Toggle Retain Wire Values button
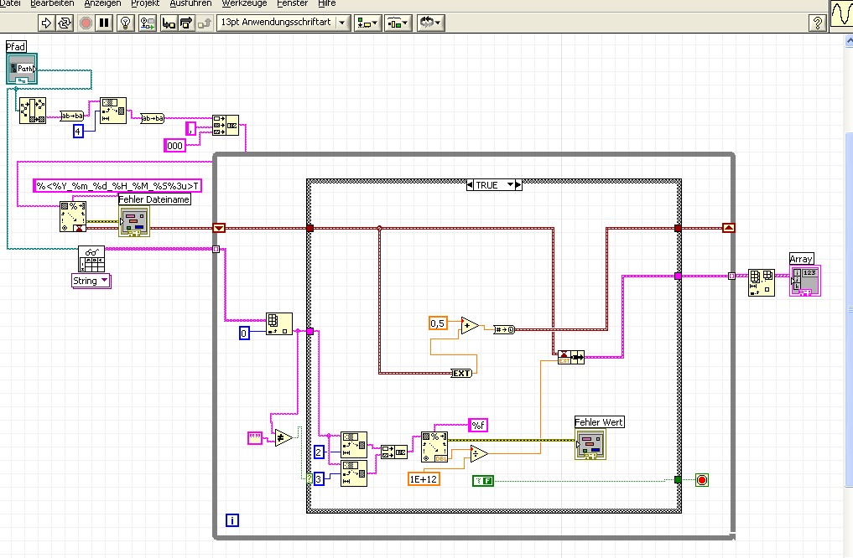 [x=147, y=23]
